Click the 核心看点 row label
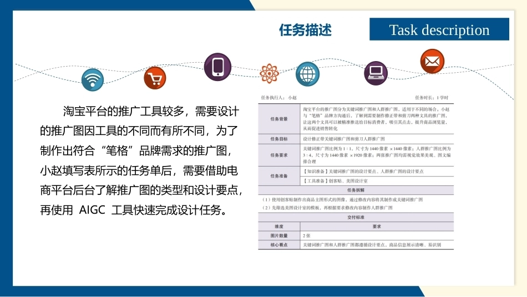The height and width of the screenshot is (297, 527). click(279, 245)
